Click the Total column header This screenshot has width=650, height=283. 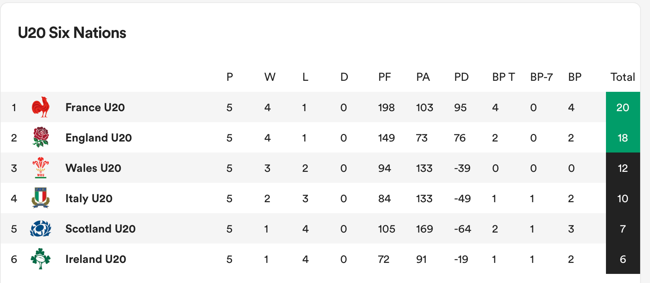[x=623, y=77]
